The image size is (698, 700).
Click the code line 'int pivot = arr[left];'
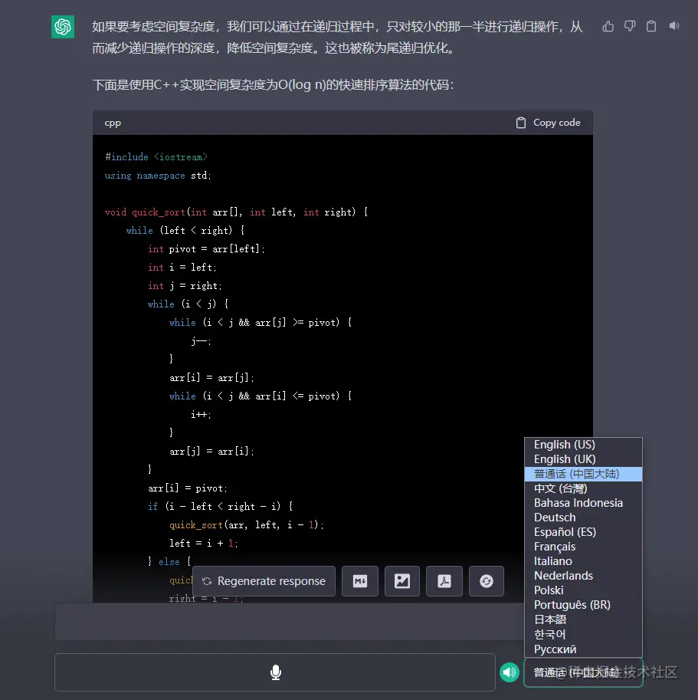[x=207, y=249]
